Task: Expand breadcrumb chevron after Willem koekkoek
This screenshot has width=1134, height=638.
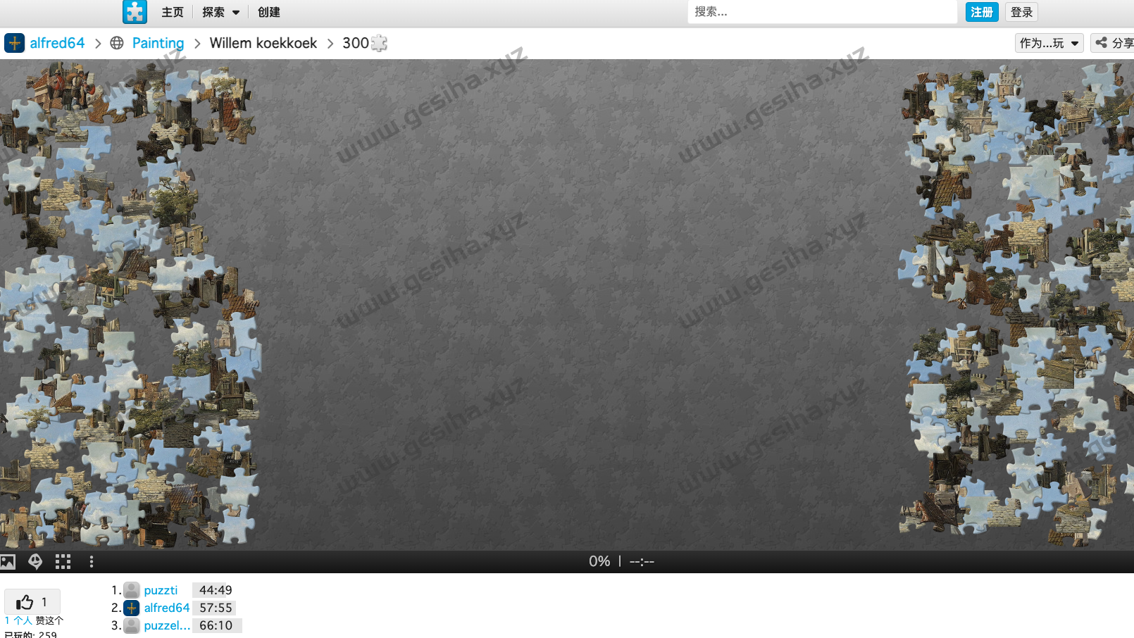Action: tap(329, 43)
